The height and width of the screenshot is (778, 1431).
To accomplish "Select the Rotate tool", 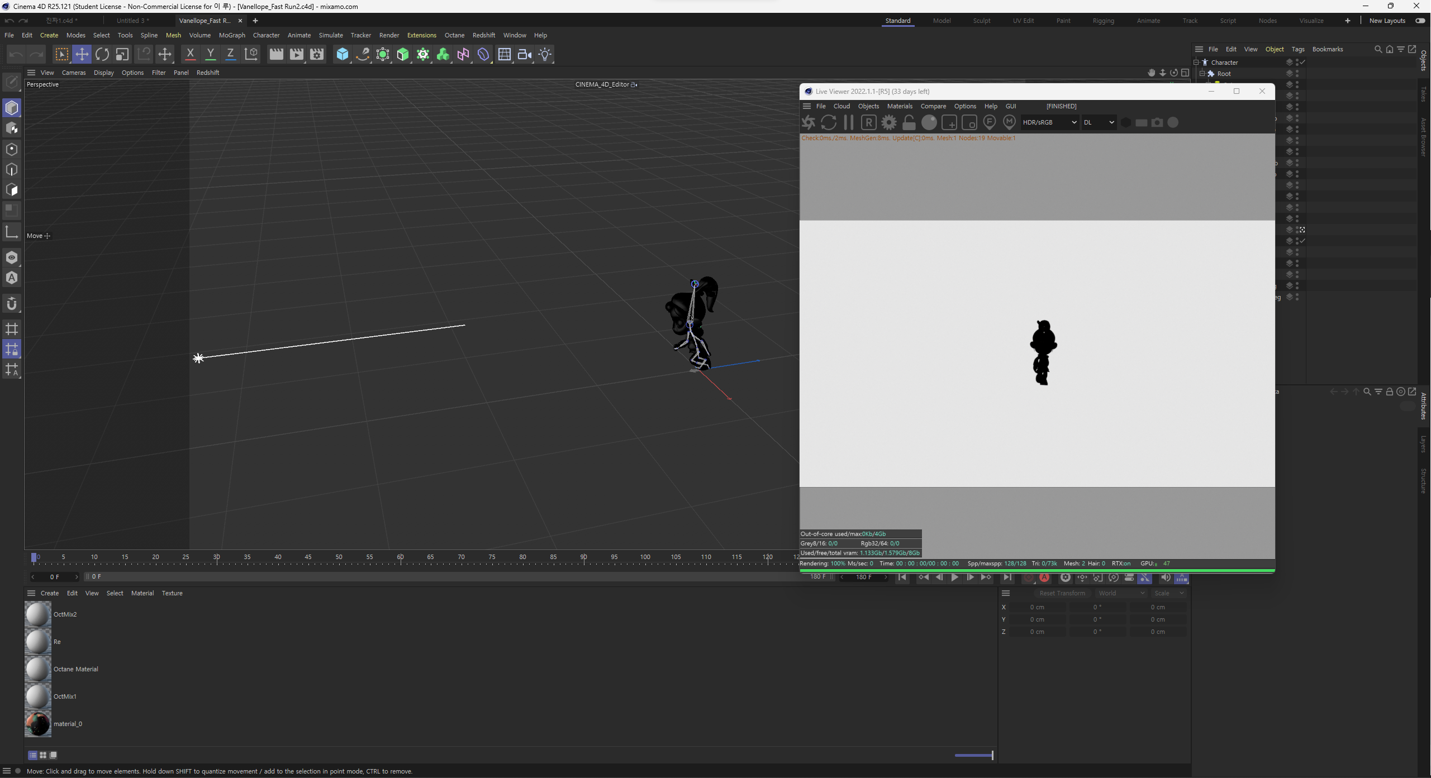I will (x=102, y=54).
